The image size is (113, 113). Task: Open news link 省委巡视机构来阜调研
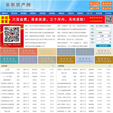[x=40, y=36]
